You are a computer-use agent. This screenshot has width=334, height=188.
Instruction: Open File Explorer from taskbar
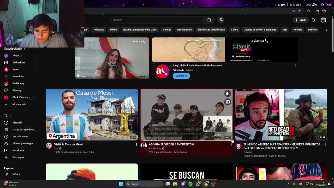175,184
